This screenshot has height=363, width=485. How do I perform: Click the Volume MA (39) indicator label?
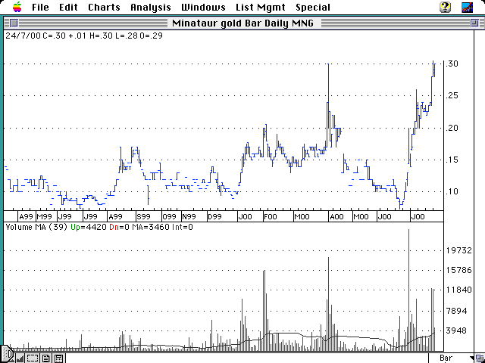(x=36, y=227)
